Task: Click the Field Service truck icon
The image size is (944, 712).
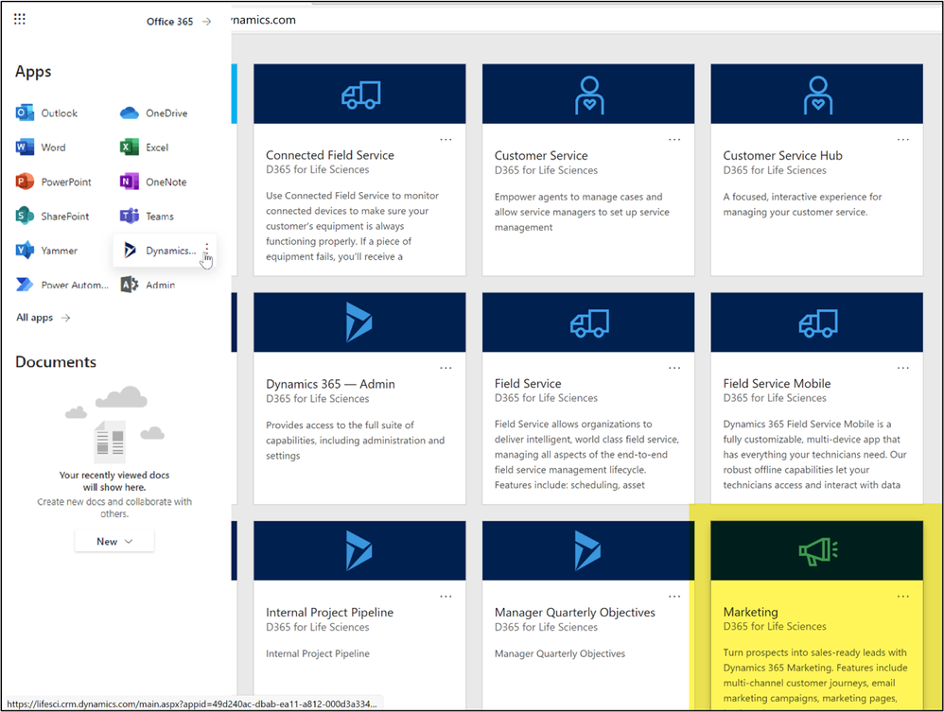Action: pos(589,323)
